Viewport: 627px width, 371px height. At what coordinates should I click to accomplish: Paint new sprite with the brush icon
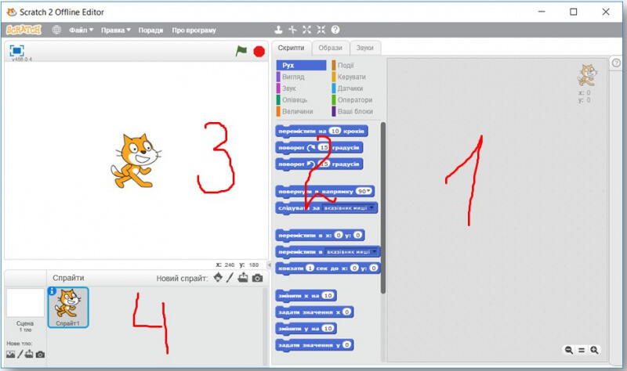230,278
